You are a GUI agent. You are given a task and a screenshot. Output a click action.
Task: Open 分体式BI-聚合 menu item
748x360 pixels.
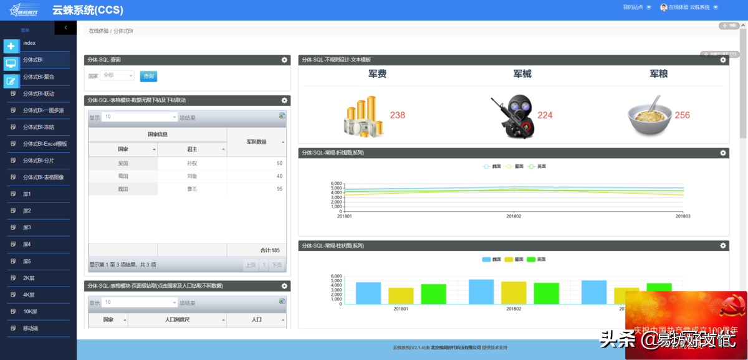click(38, 77)
